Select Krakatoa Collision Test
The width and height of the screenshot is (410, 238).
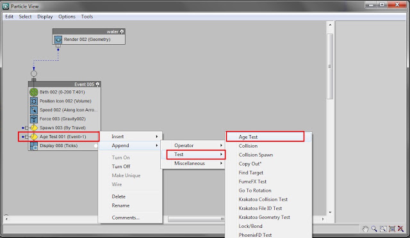point(268,199)
